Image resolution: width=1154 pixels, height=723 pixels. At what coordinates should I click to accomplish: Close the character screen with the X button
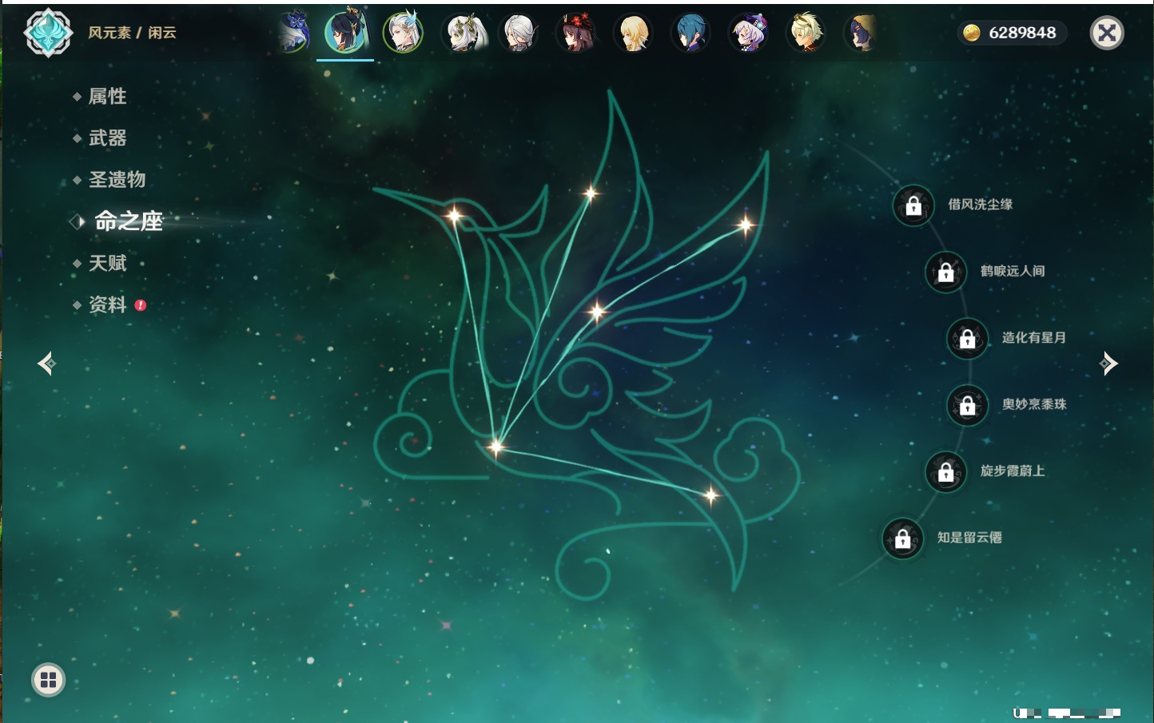coord(1107,33)
